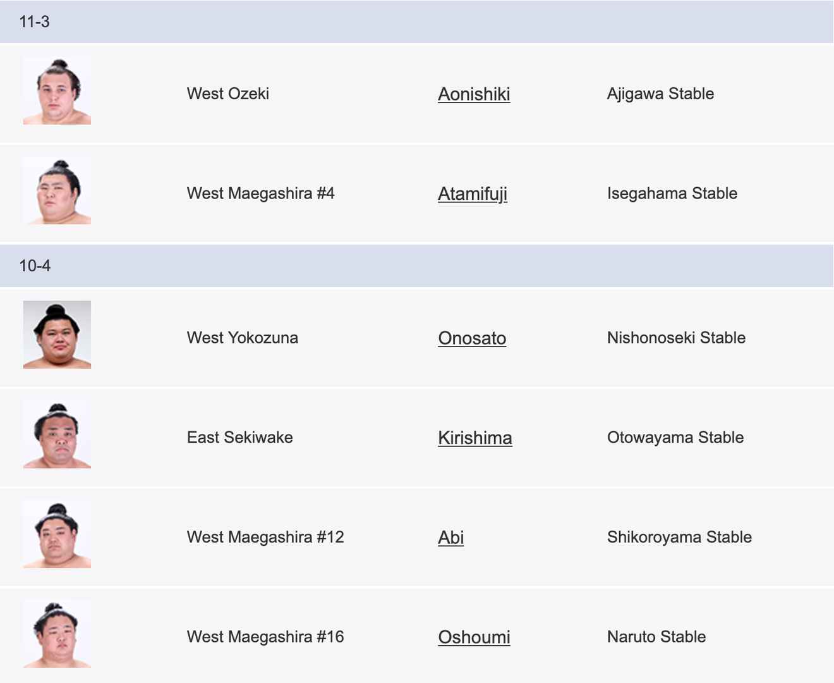Click the Onosato name link
The height and width of the screenshot is (683, 834).
472,338
